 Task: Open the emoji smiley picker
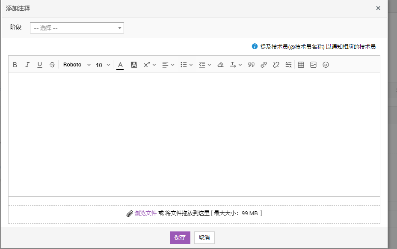326,65
